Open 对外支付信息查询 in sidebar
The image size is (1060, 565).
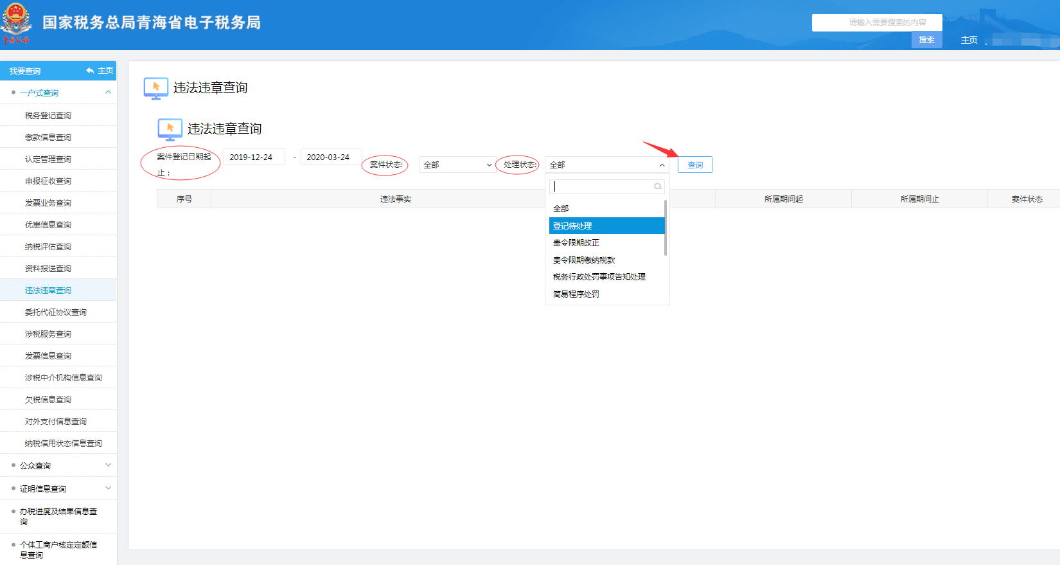pos(56,422)
